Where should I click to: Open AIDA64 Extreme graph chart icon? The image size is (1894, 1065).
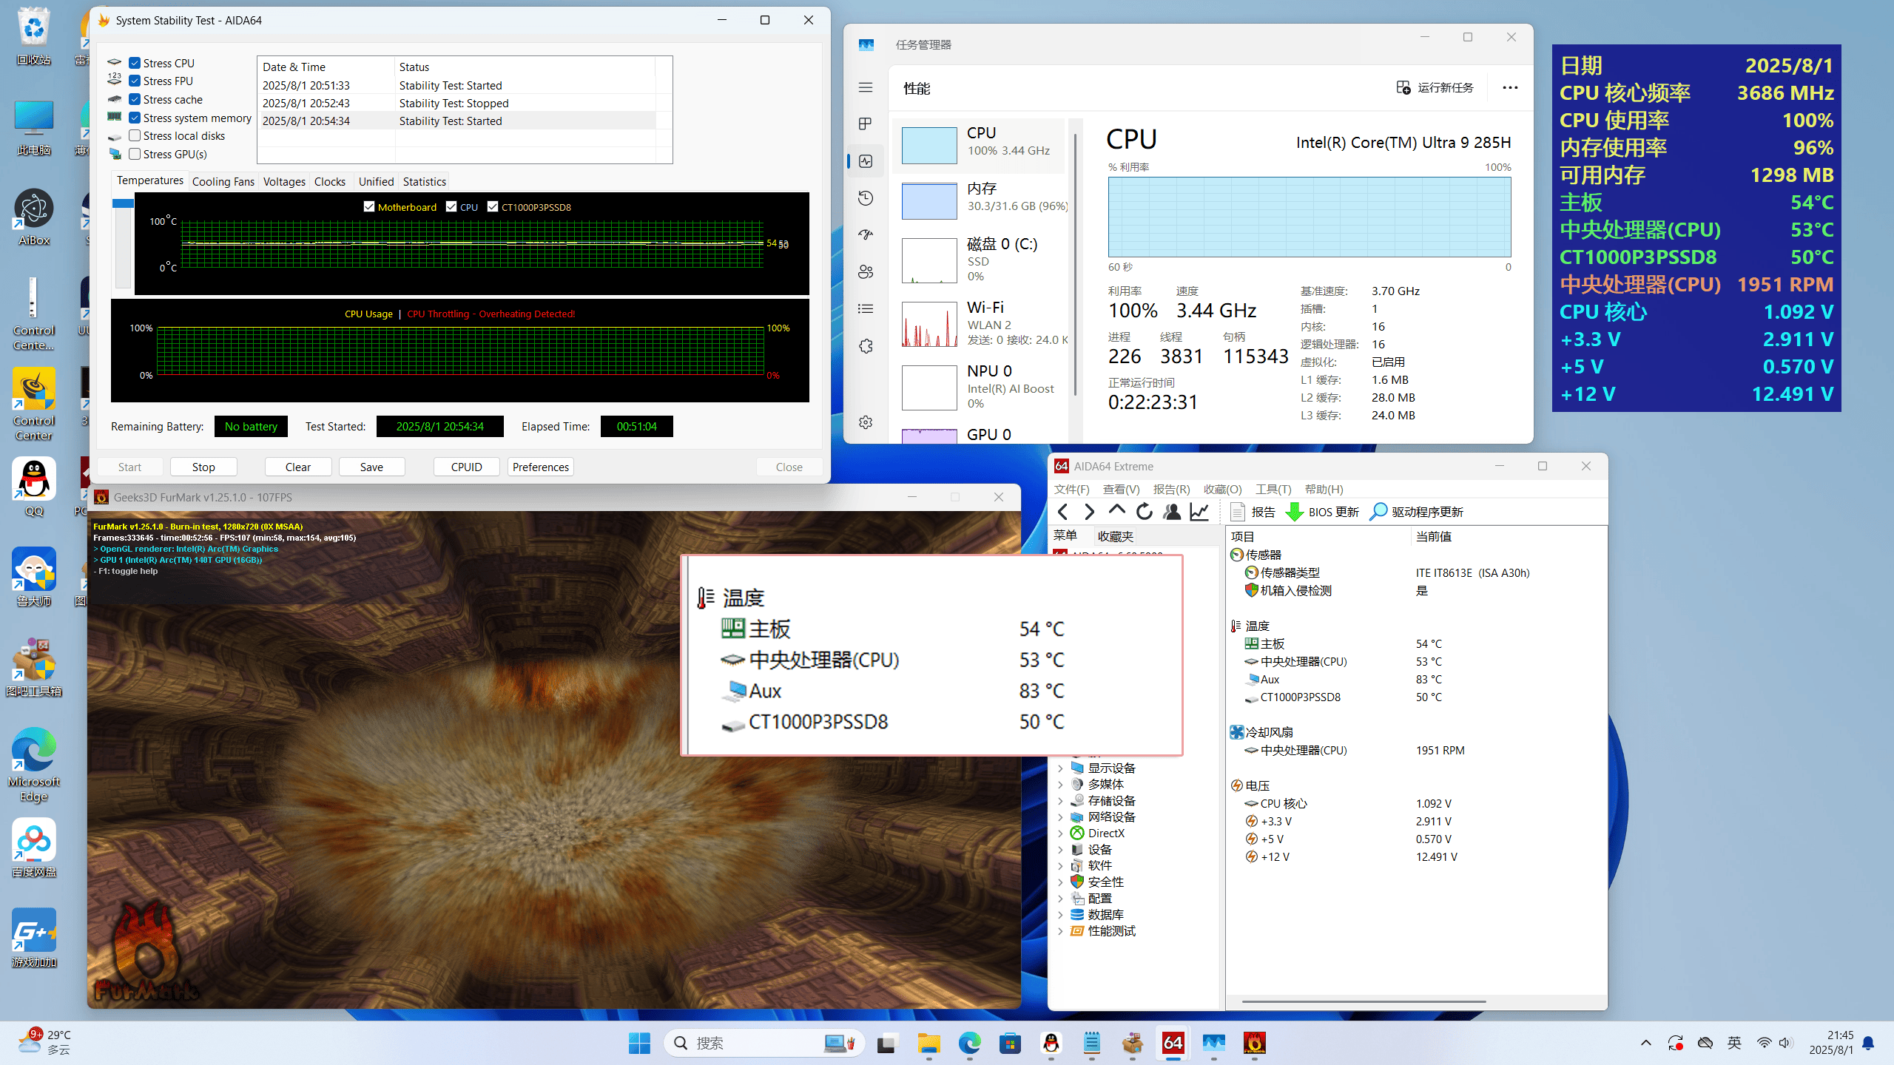tap(1199, 512)
